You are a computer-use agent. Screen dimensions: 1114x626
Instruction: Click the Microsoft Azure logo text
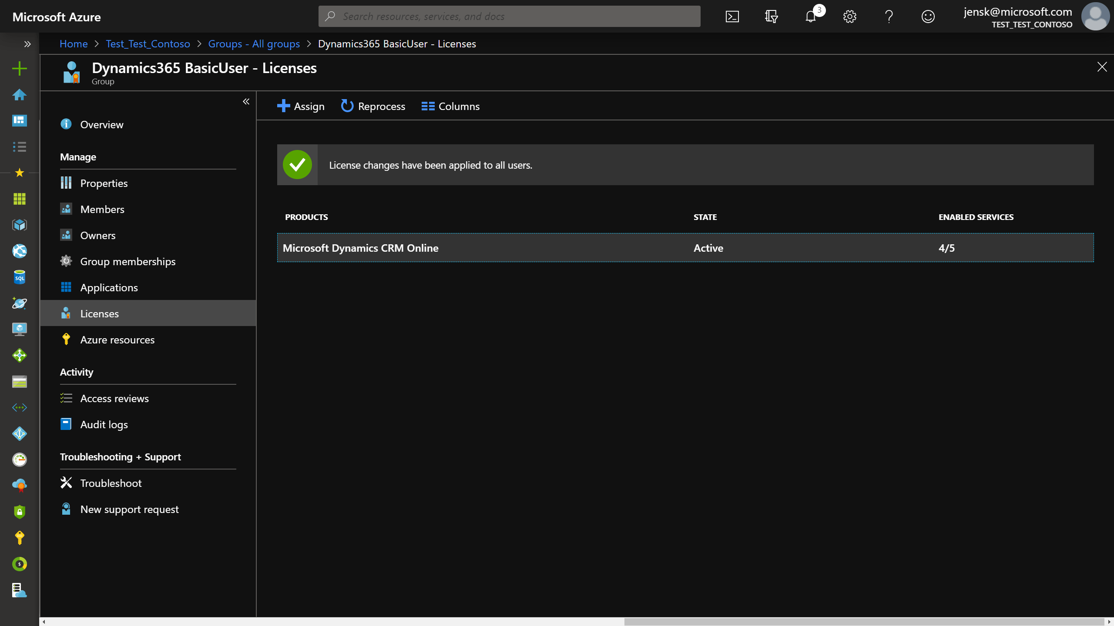coord(57,17)
